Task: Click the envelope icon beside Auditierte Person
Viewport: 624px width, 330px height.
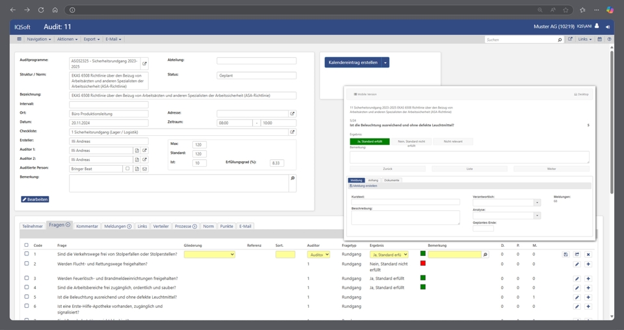Action: tap(144, 168)
